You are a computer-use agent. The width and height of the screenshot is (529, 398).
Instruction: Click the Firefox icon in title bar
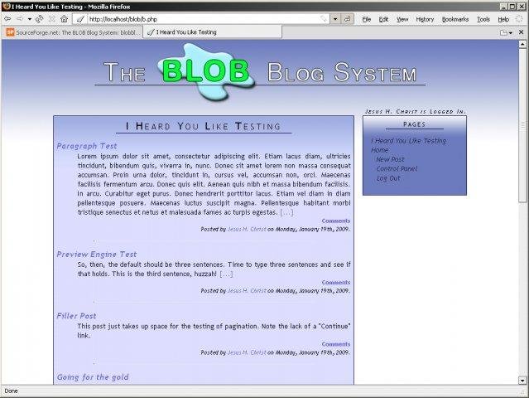[x=6, y=6]
